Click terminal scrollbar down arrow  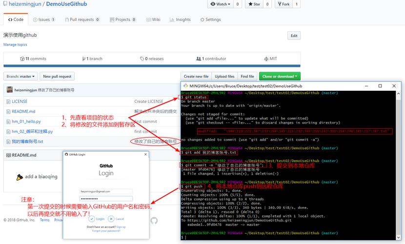tap(398, 237)
